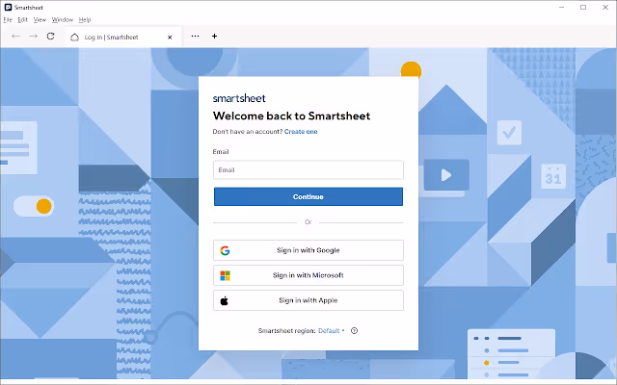Open the View menu
This screenshot has height=385, width=617.
pos(40,19)
